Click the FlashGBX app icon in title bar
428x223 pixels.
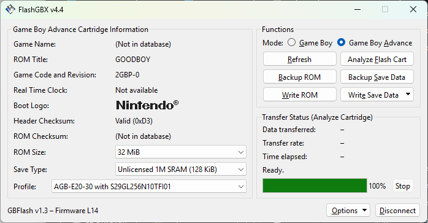tap(10, 10)
